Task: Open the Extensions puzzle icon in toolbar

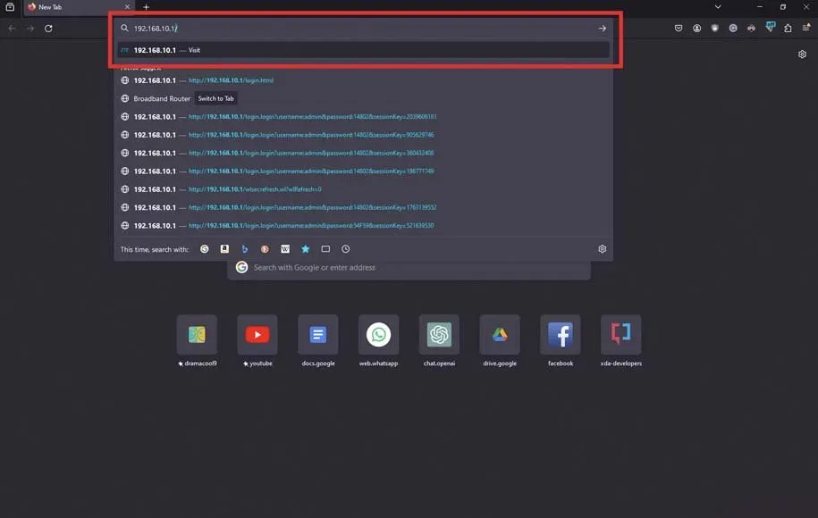Action: [x=788, y=29]
